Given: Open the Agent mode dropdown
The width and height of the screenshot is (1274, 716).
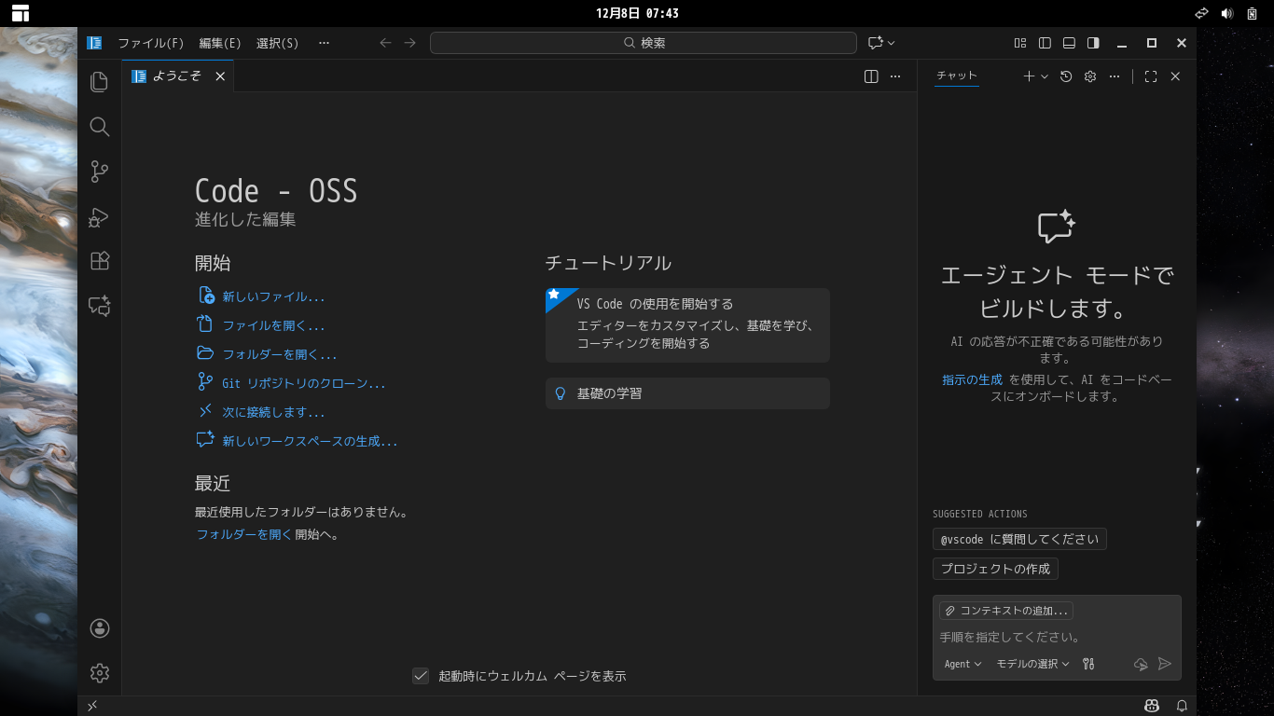Looking at the screenshot, I should [962, 664].
